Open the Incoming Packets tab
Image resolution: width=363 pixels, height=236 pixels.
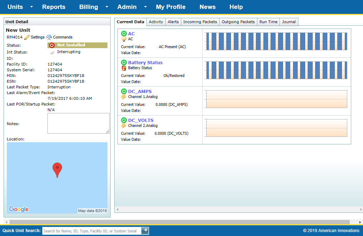click(x=200, y=22)
